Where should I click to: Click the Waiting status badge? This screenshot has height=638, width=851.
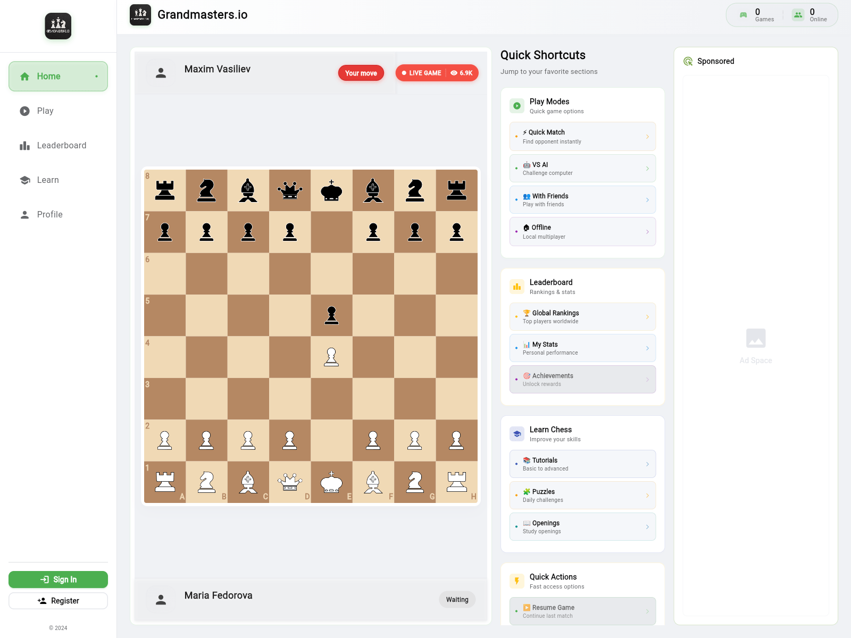coord(457,600)
